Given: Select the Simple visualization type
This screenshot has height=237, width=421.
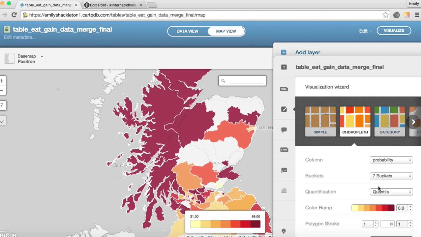Looking at the screenshot, I should point(320,121).
